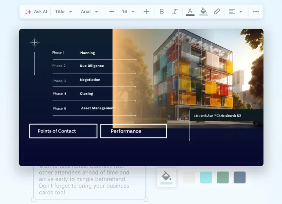
Task: Open the Title text style dropdown
Action: coord(63,12)
